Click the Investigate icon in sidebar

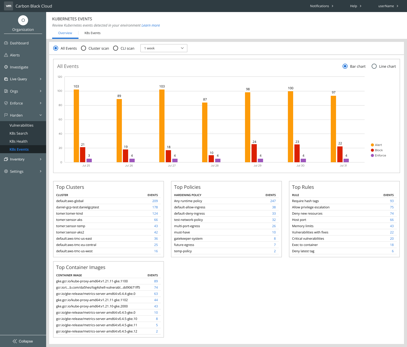(x=6, y=67)
